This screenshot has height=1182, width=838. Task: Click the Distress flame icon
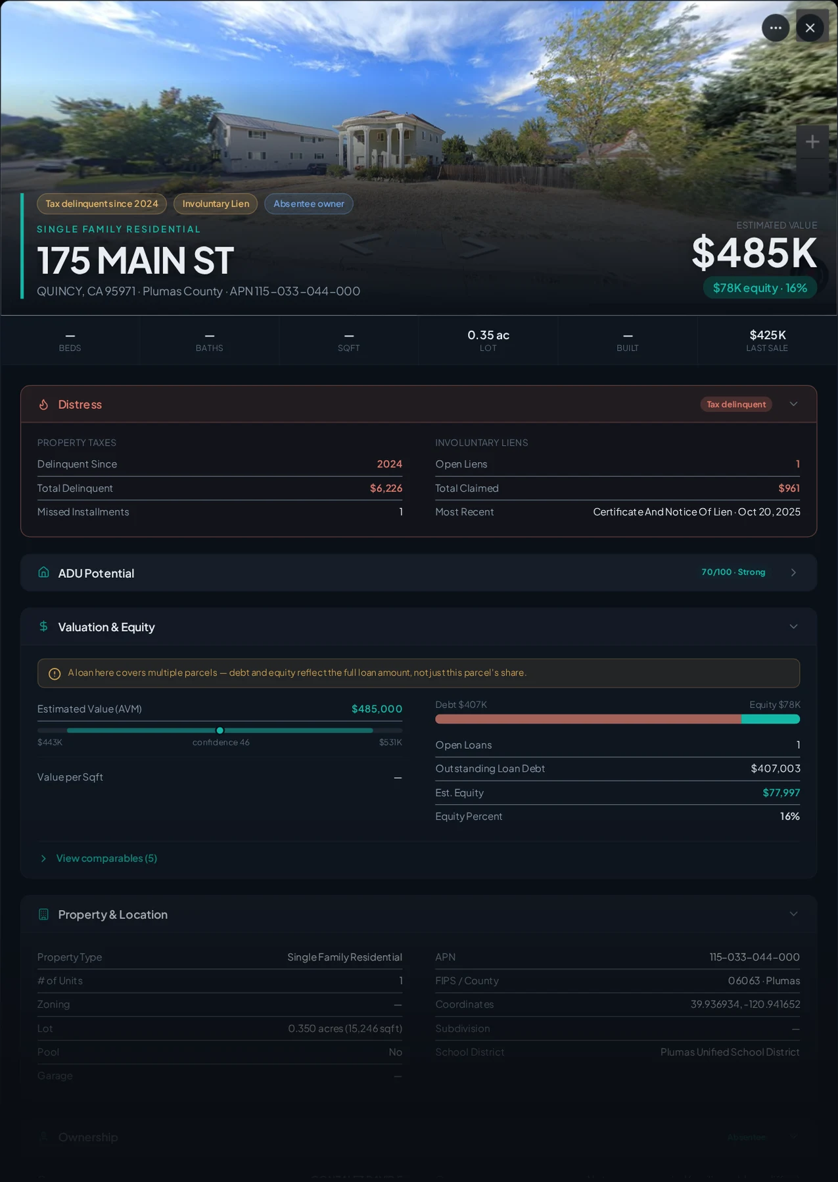coord(43,404)
